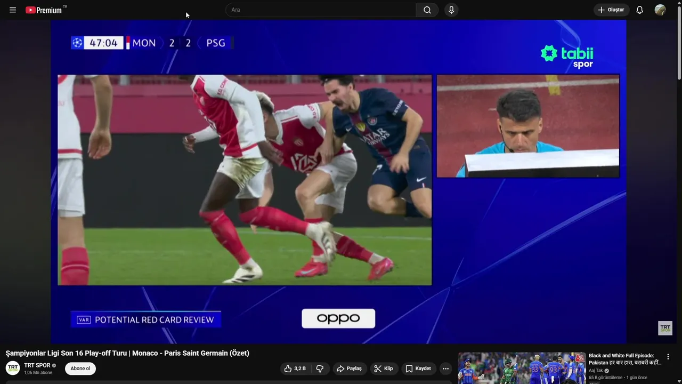Subscribe using the Abone ol button
682x384 pixels.
(80, 369)
